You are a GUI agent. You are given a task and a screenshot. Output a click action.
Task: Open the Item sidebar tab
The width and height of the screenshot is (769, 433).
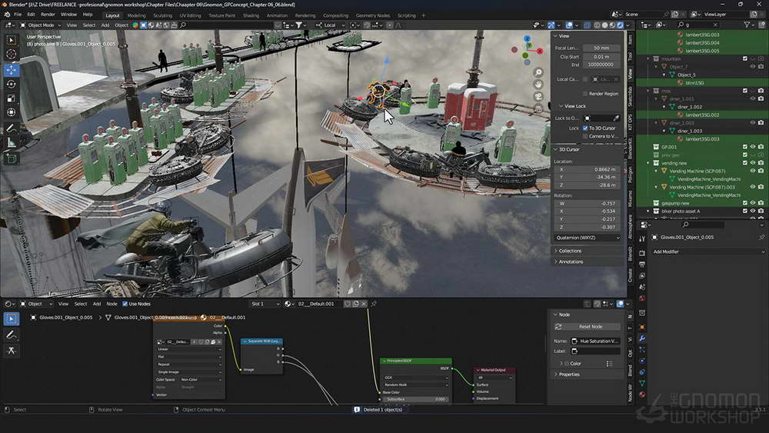[x=631, y=38]
